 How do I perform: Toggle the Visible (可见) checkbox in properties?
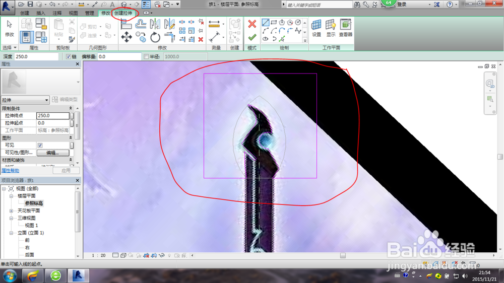pyautogui.click(x=40, y=145)
